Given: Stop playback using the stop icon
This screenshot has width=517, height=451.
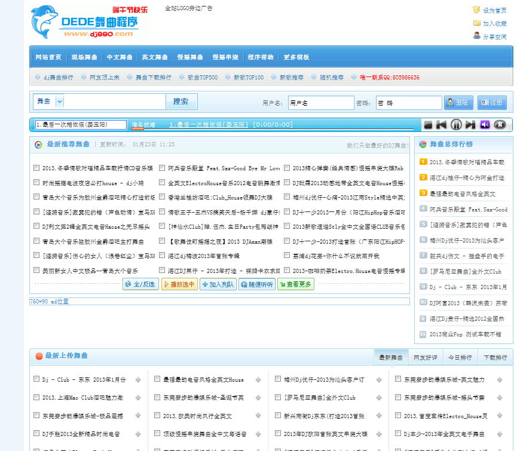Looking at the screenshot, I should tap(428, 125).
